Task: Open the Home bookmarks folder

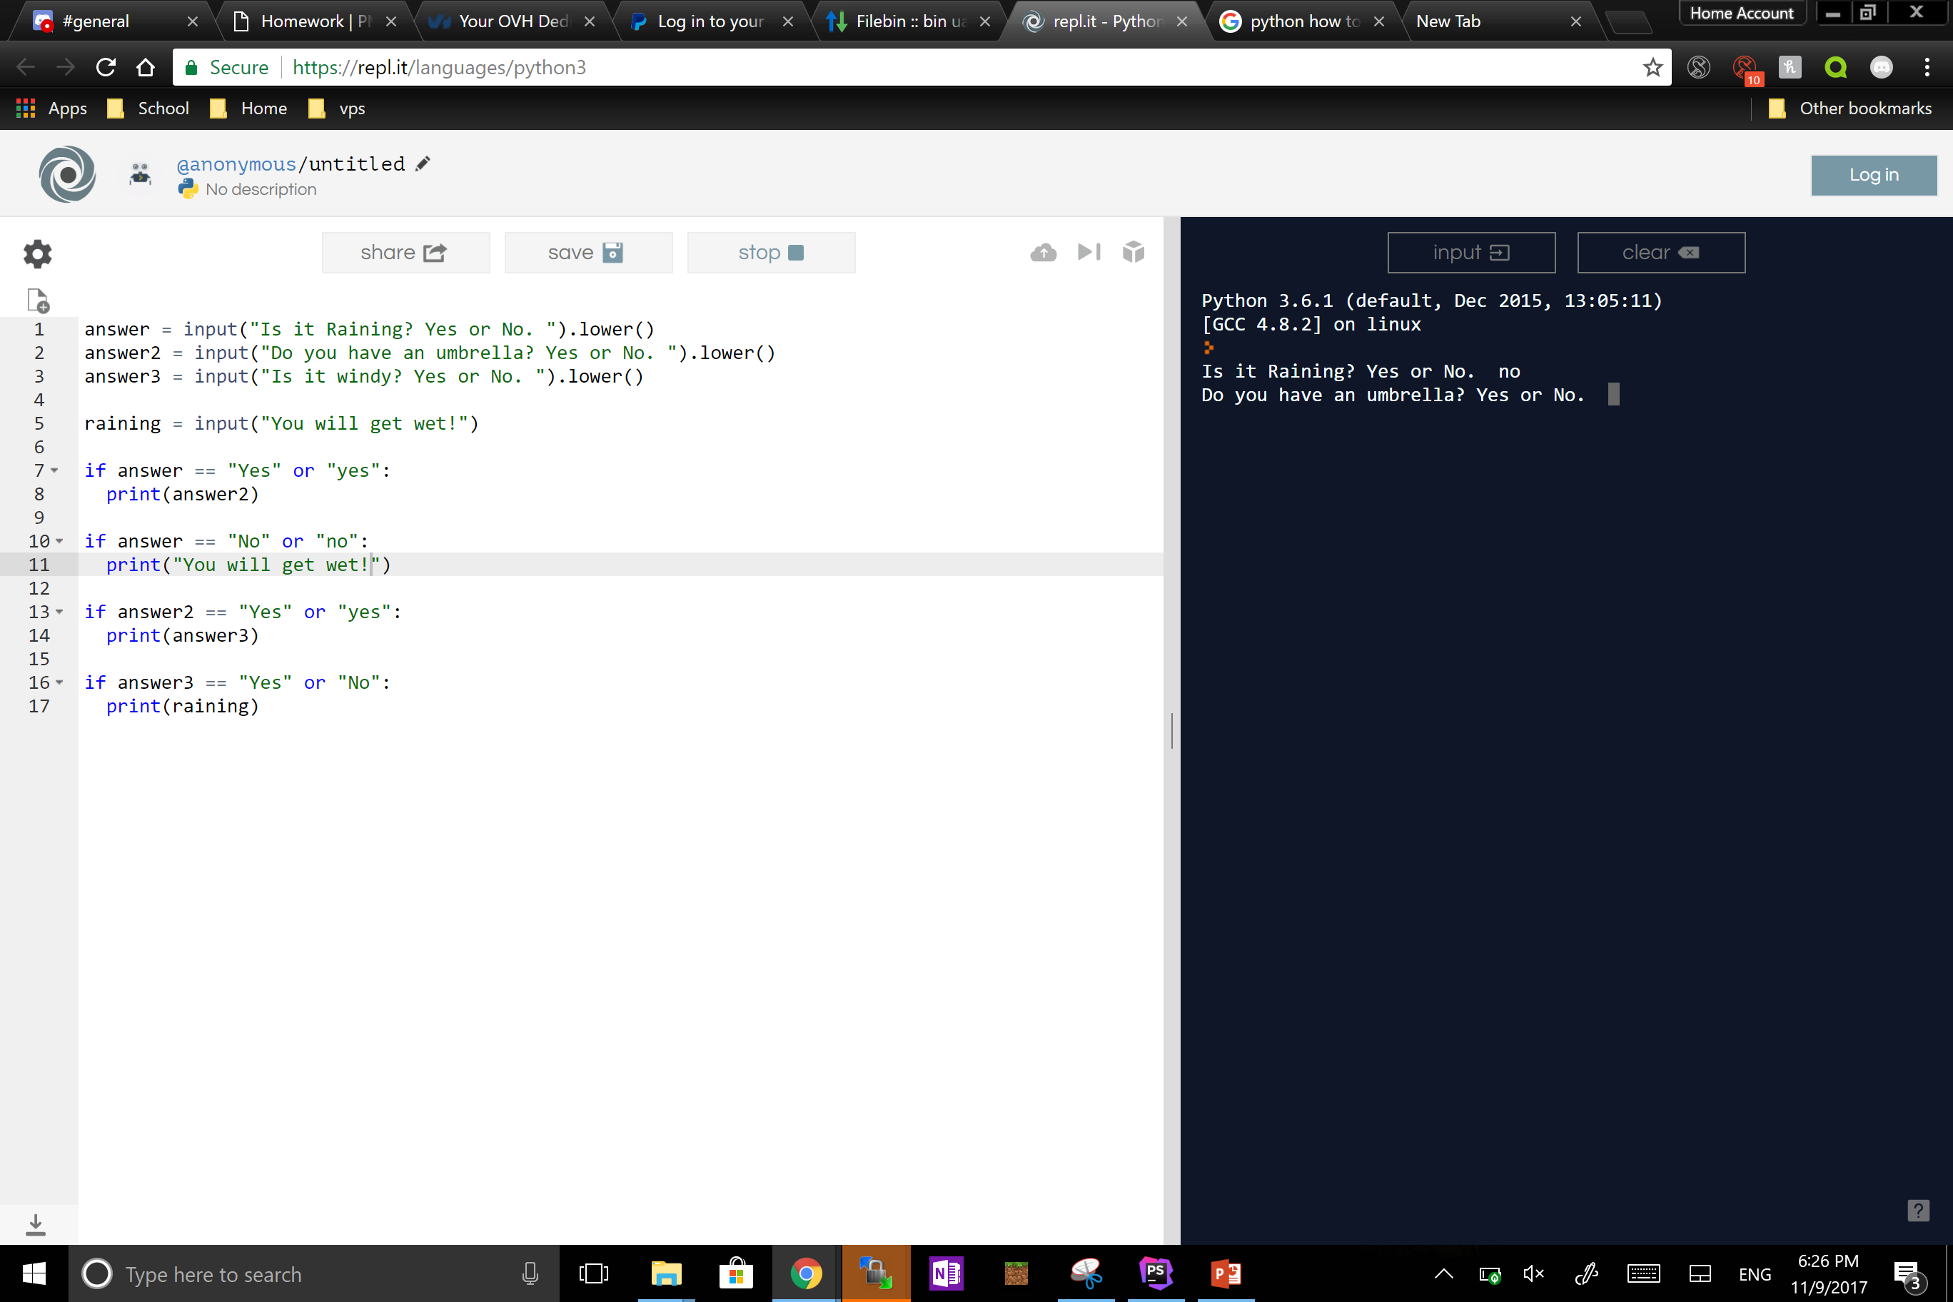Action: coord(248,108)
